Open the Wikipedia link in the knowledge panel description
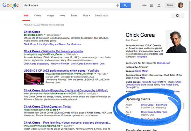 [x=142, y=57]
